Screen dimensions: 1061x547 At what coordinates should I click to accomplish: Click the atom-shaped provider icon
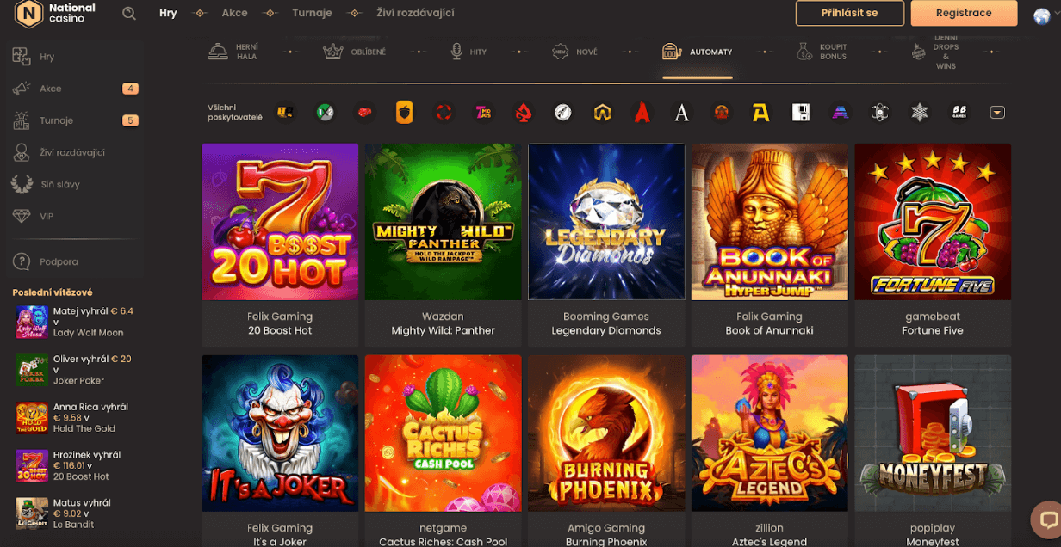[x=879, y=112]
